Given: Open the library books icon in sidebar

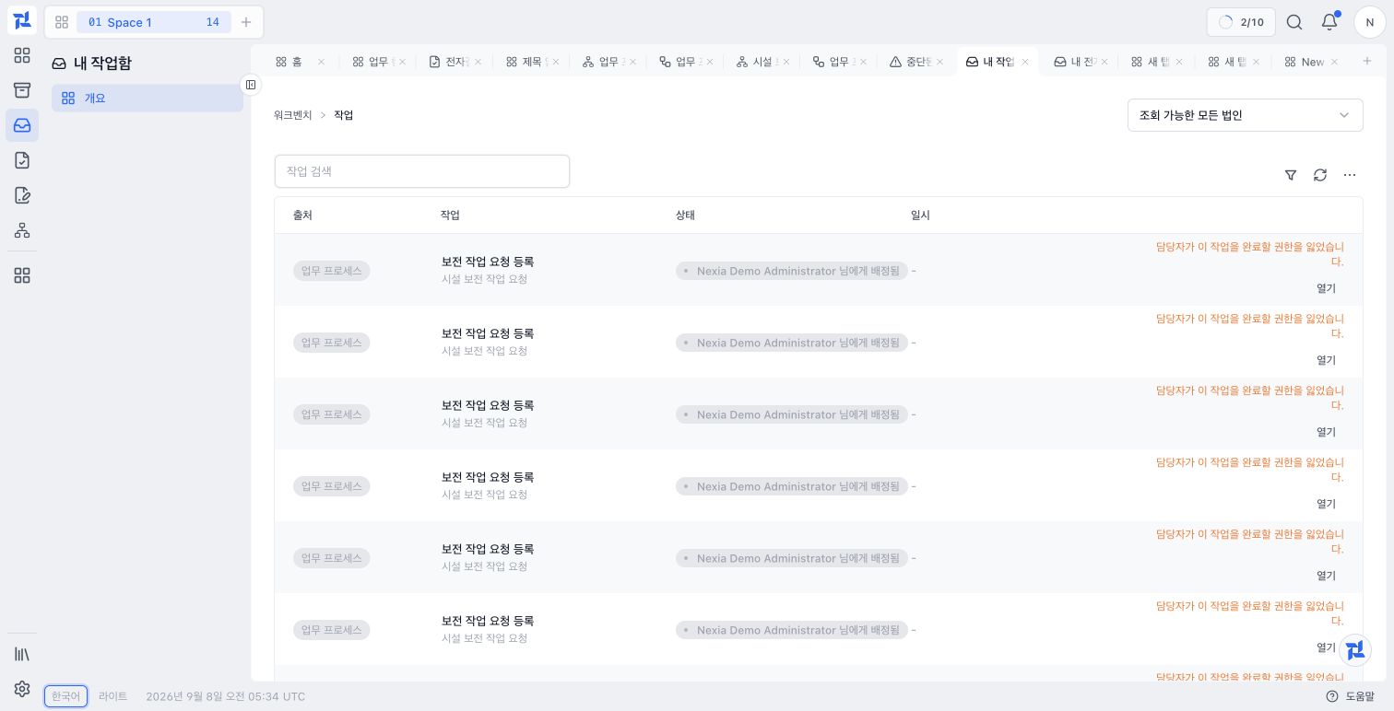Looking at the screenshot, I should click(22, 654).
